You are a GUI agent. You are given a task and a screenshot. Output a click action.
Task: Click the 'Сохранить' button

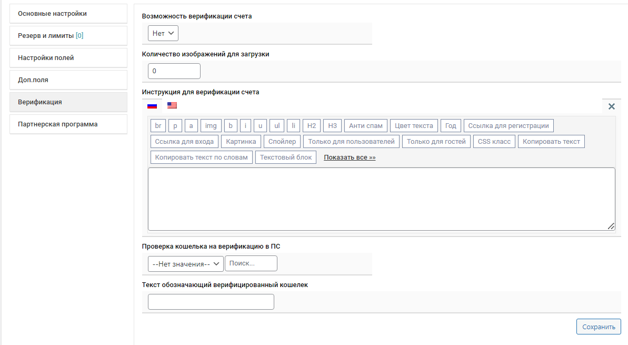(x=599, y=327)
